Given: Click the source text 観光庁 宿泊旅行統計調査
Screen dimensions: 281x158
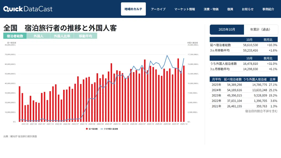Looking at the screenshot, I should (x=24, y=136).
